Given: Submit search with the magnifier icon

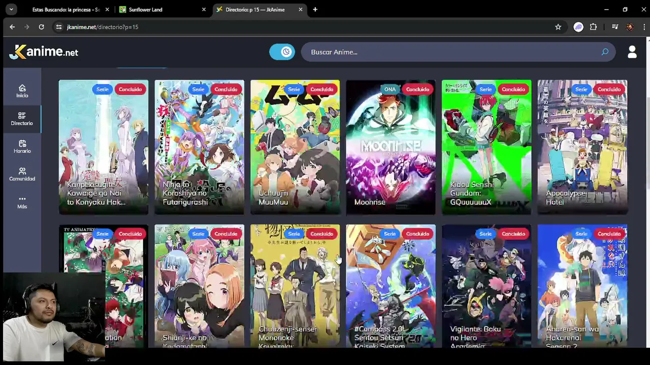Looking at the screenshot, I should (605, 52).
